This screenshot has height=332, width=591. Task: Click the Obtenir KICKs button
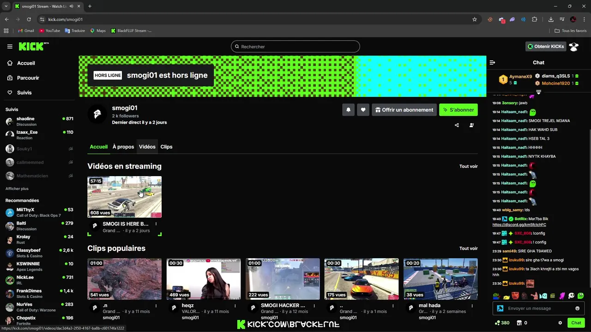click(546, 47)
